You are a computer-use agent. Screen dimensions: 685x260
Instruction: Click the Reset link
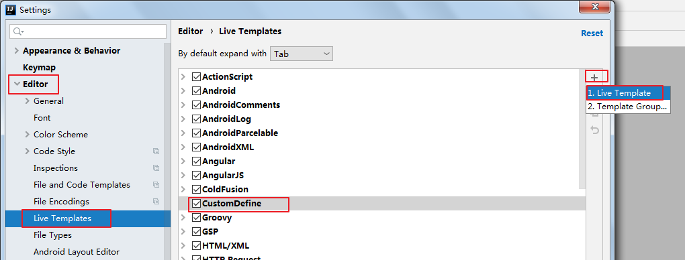click(592, 33)
